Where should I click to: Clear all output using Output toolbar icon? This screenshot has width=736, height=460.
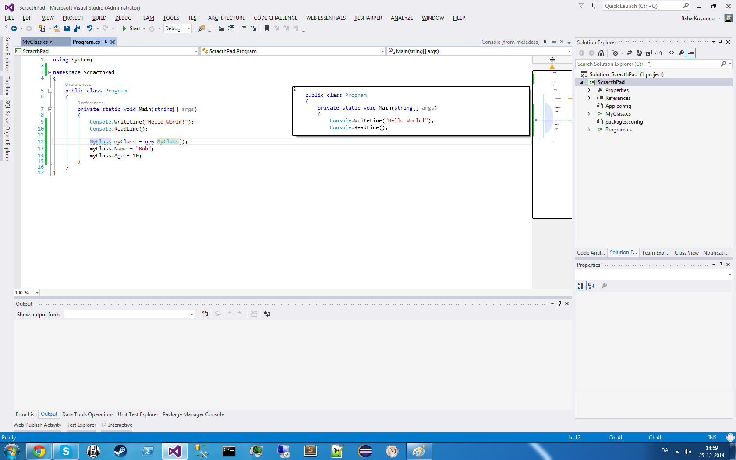point(205,314)
